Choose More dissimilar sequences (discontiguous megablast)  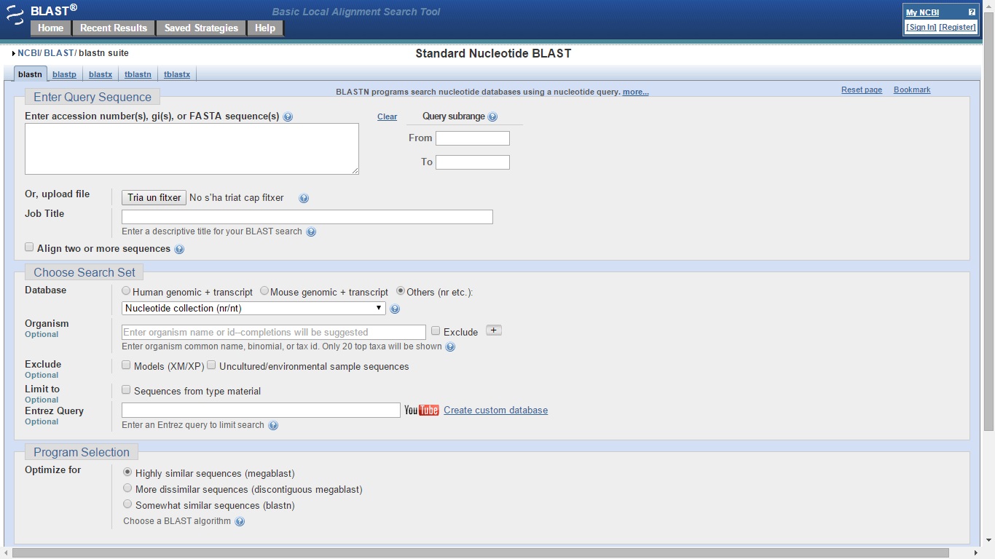tap(127, 488)
